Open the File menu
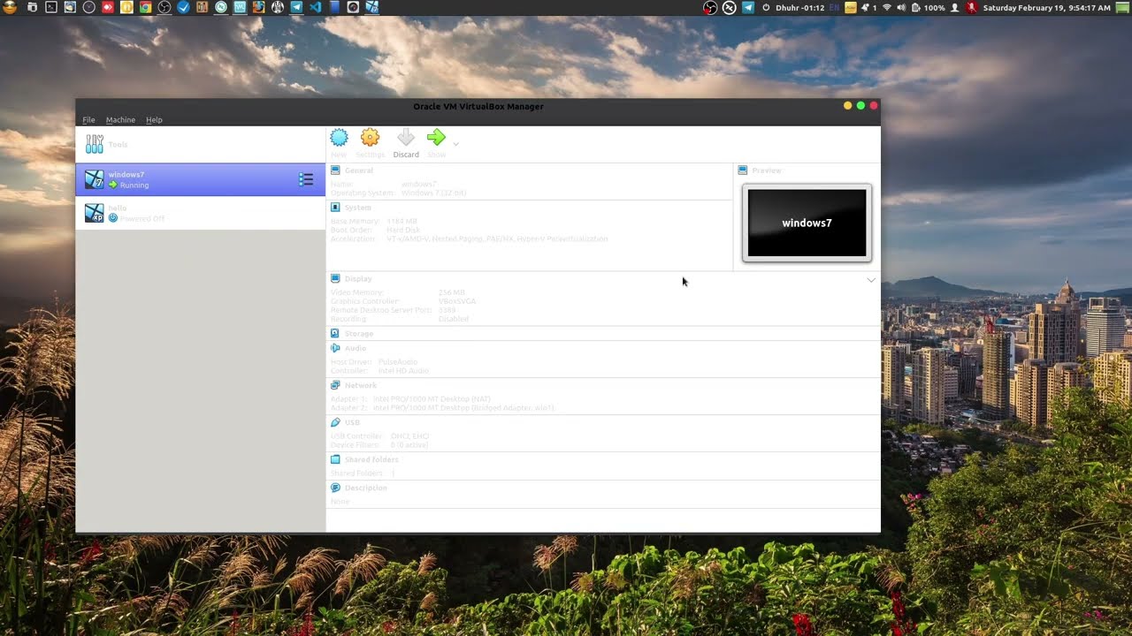Viewport: 1132px width, 636px height. 88,119
